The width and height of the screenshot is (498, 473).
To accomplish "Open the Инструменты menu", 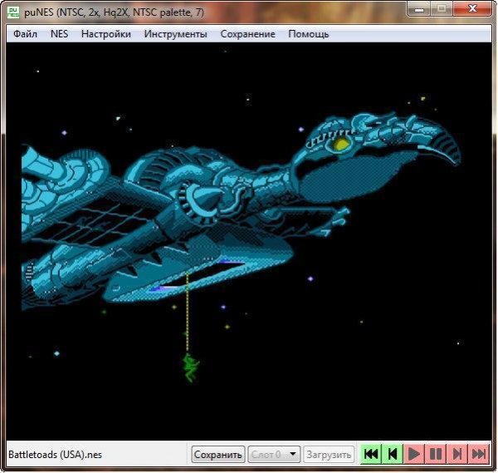I will click(x=175, y=34).
